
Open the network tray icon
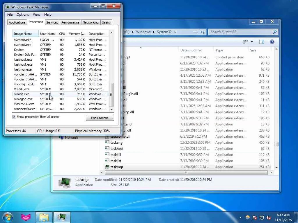(x=262, y=217)
